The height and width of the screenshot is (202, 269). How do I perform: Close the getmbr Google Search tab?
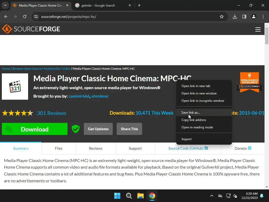pos(130,5)
